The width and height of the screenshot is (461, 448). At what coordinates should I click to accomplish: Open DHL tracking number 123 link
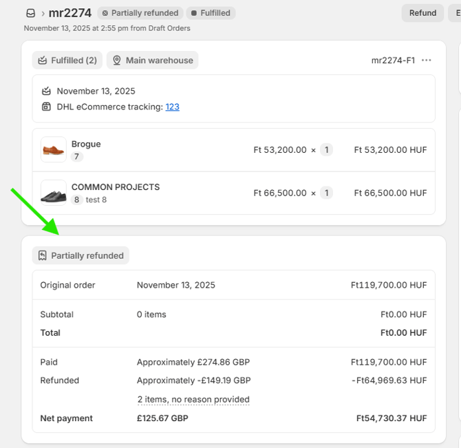[x=172, y=107]
